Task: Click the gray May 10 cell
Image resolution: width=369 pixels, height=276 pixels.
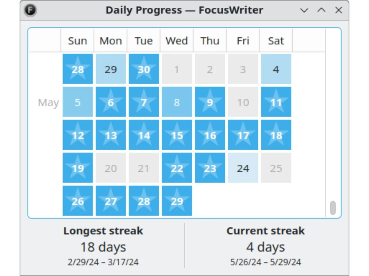Action: pos(243,102)
